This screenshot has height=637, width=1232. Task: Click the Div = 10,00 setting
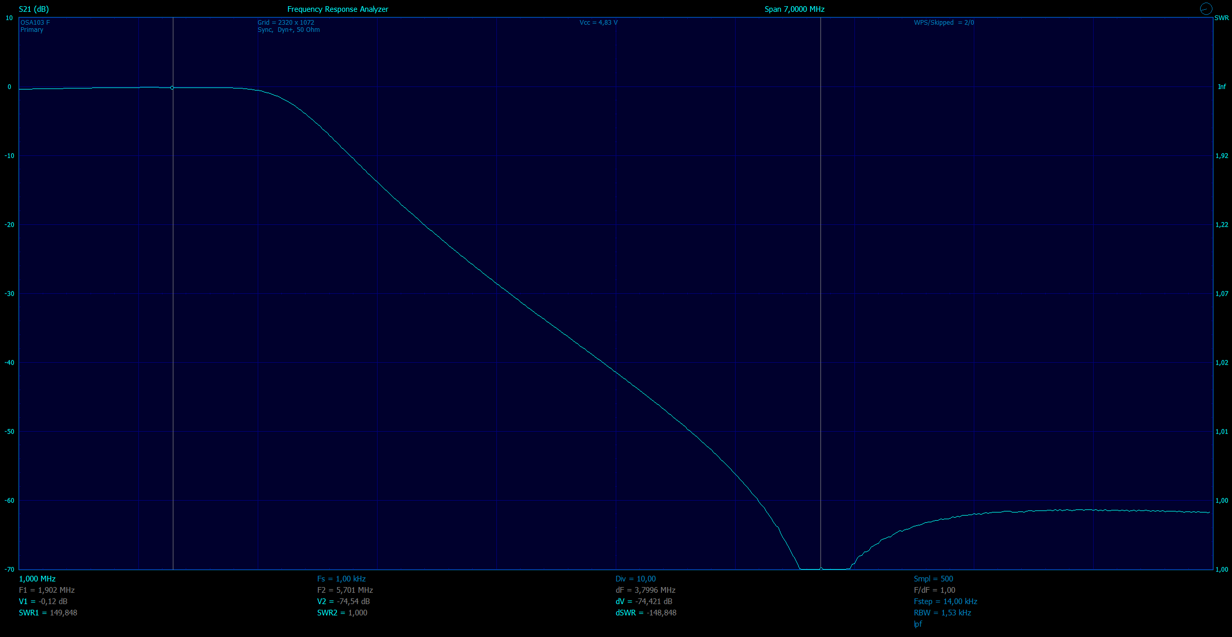pyautogui.click(x=635, y=579)
